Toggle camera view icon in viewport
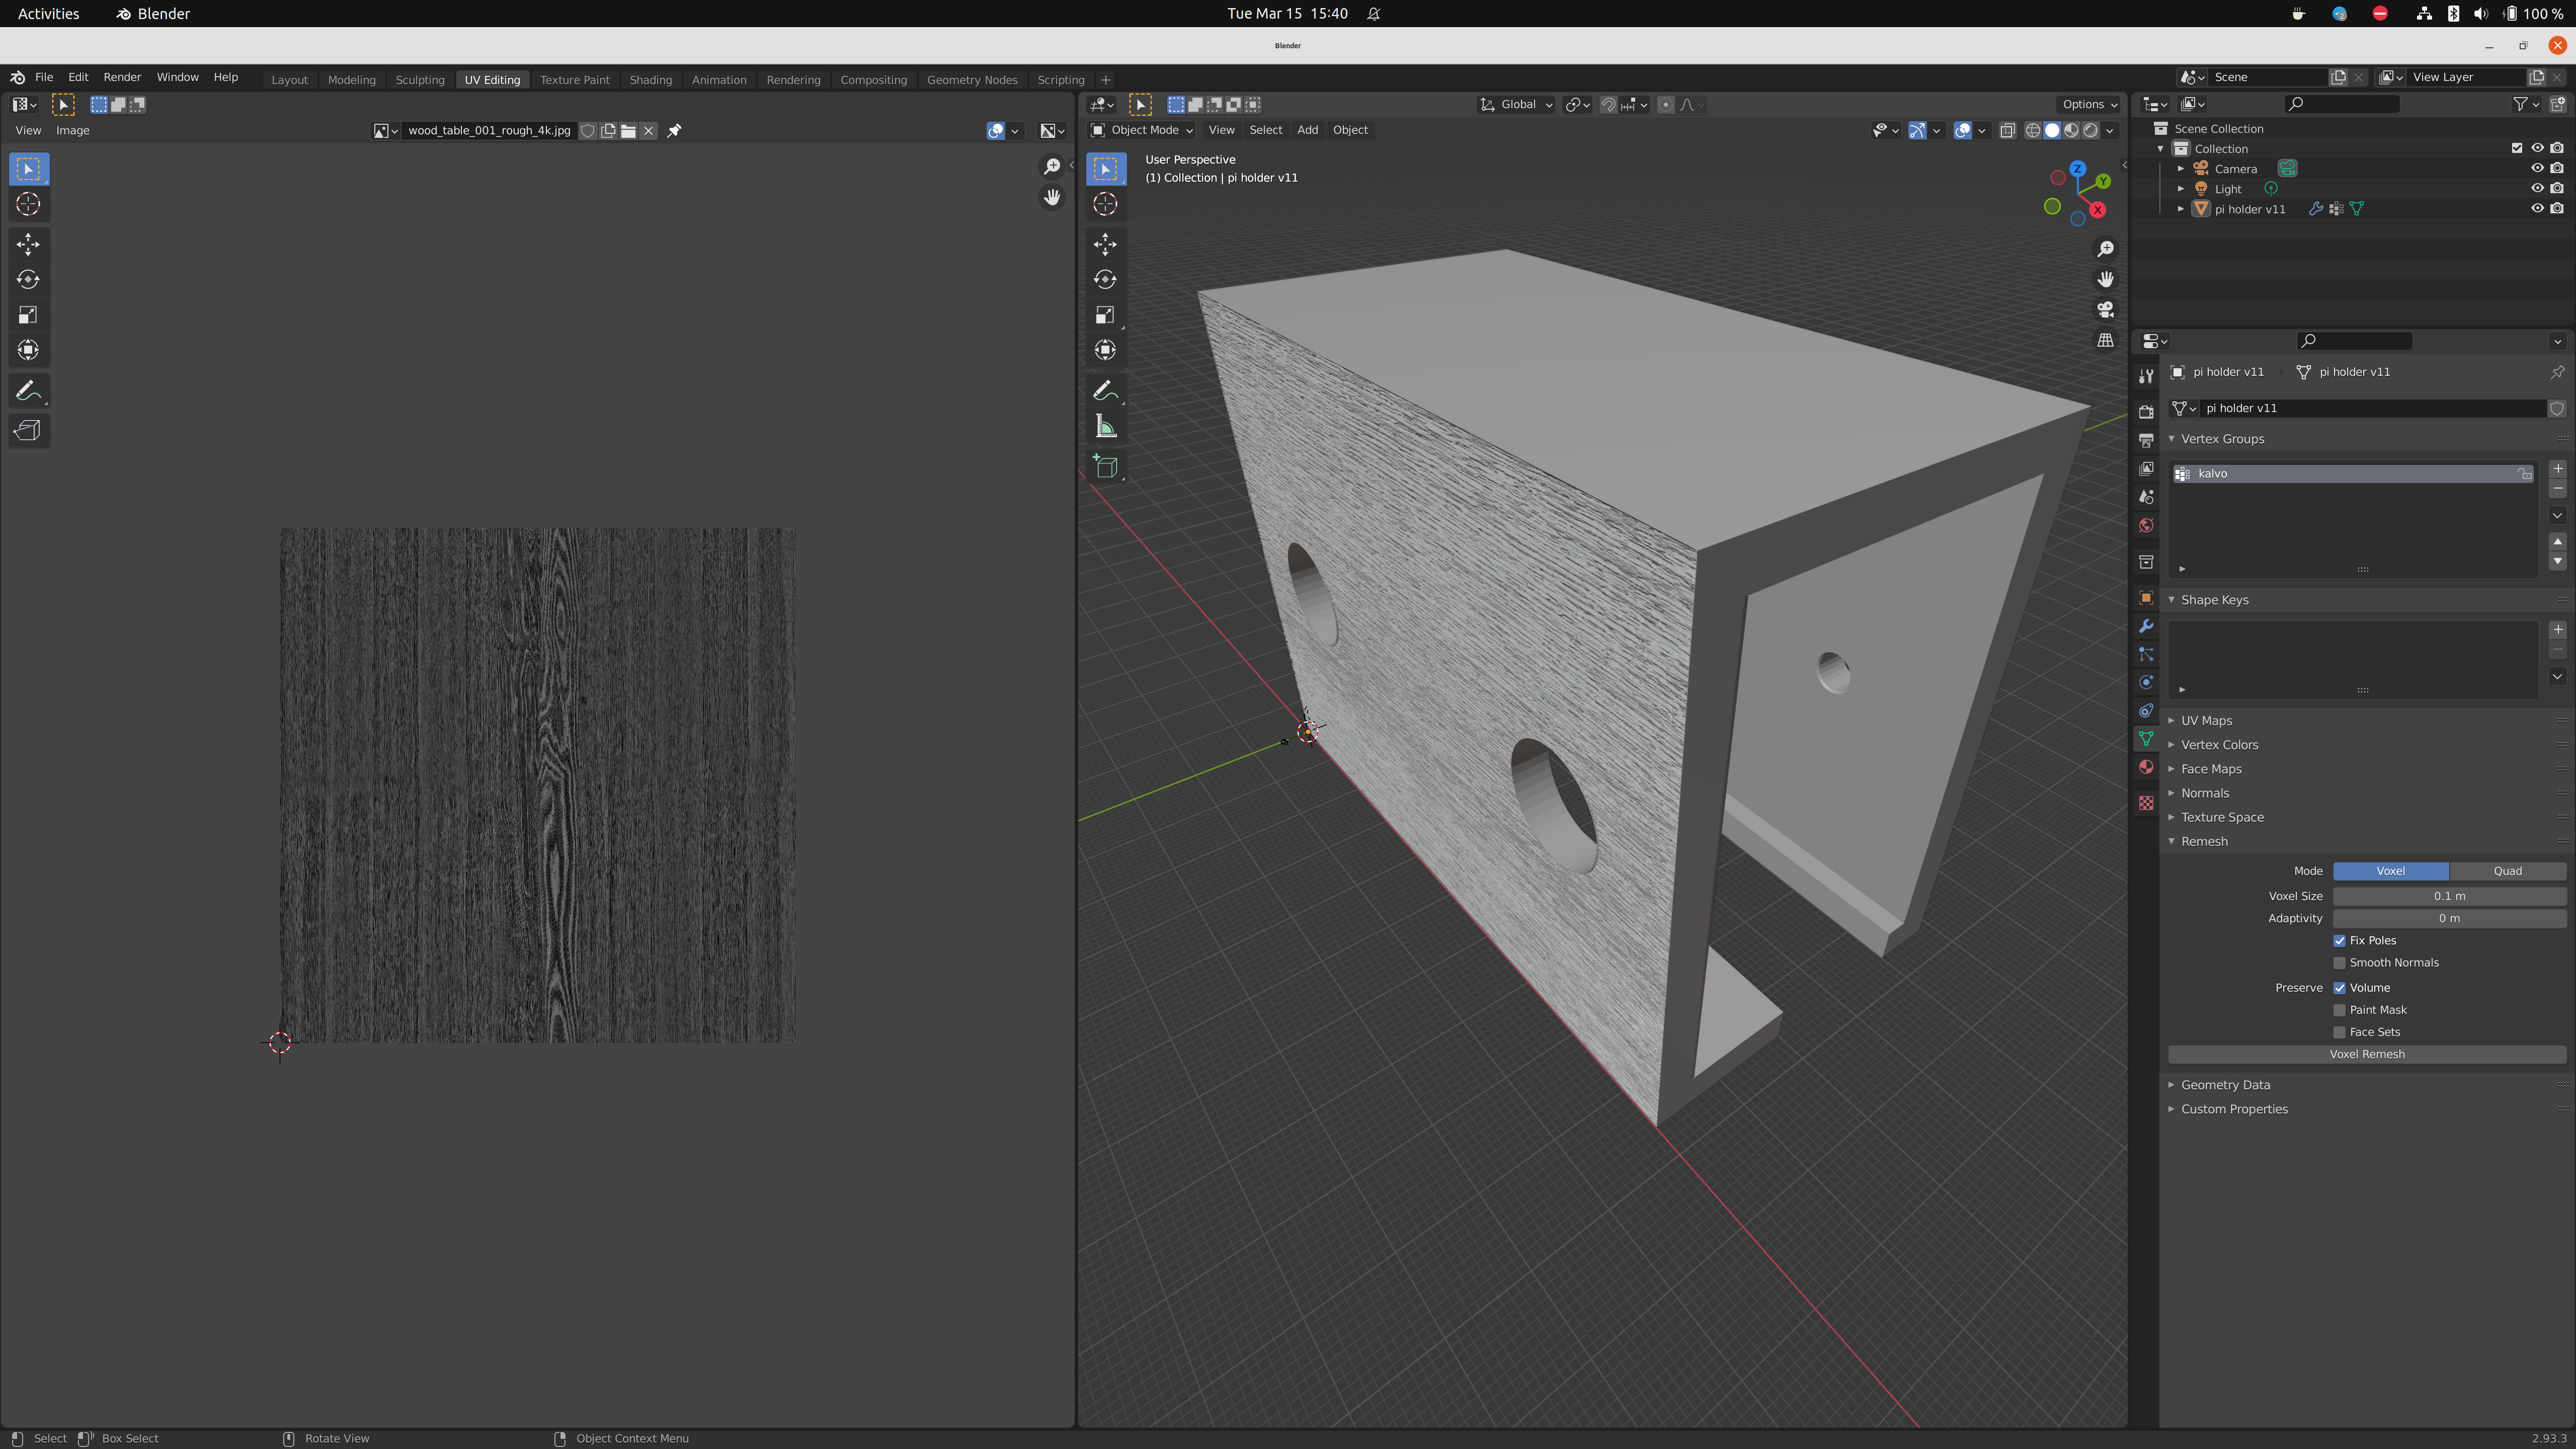The image size is (2576, 1449). click(2105, 310)
